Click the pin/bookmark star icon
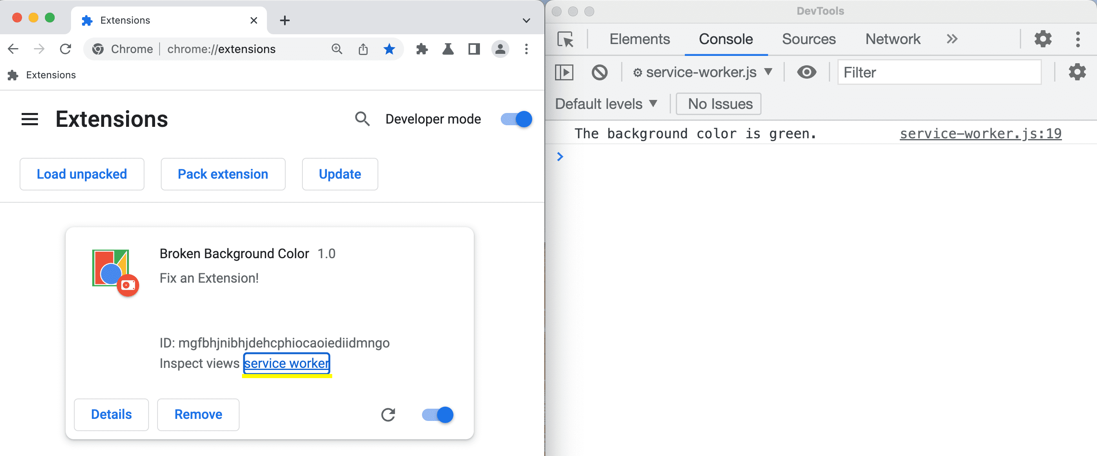The width and height of the screenshot is (1097, 456). tap(390, 49)
